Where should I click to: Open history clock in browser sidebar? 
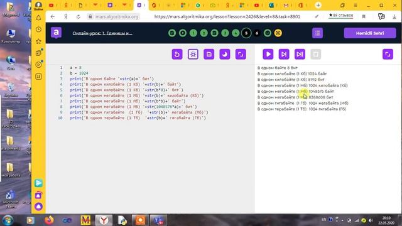point(38,30)
